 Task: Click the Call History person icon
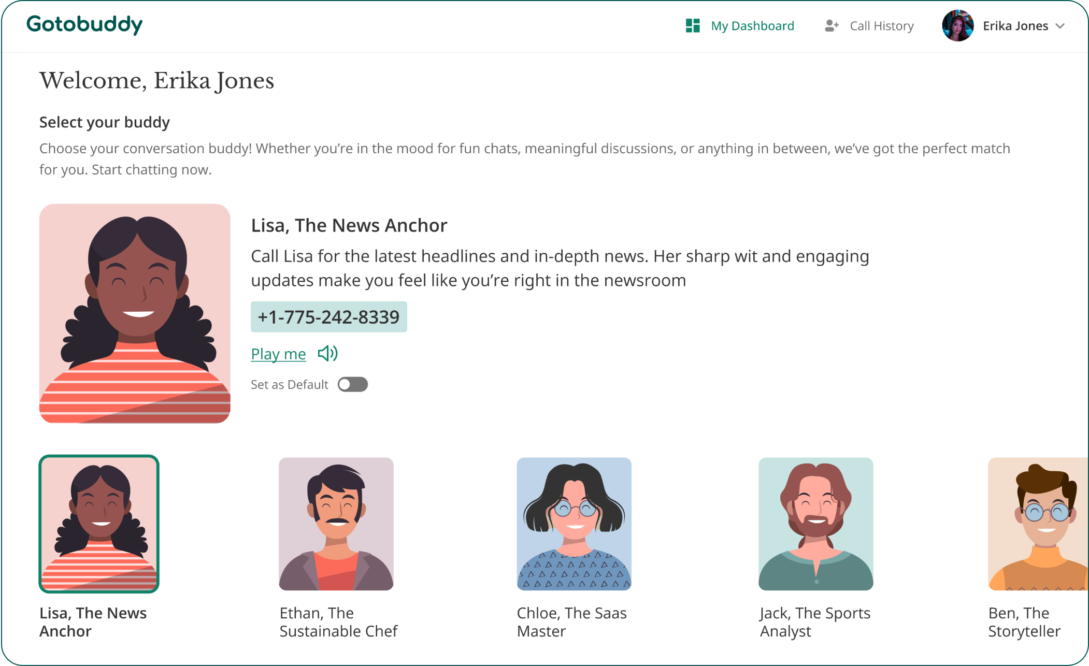click(x=832, y=26)
